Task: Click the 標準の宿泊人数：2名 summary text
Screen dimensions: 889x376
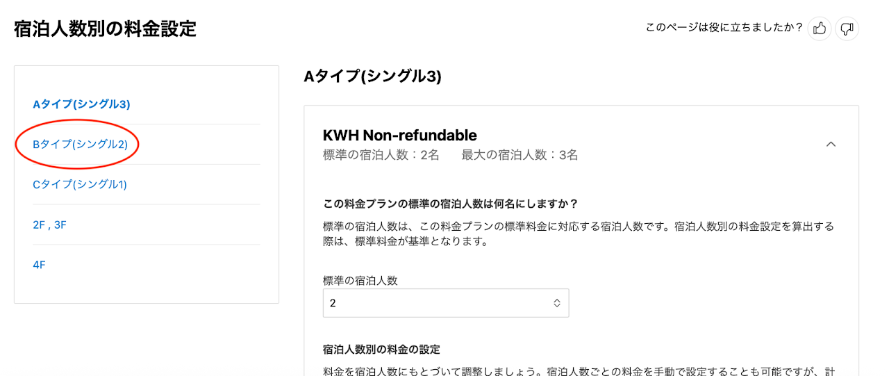Action: pos(381,154)
